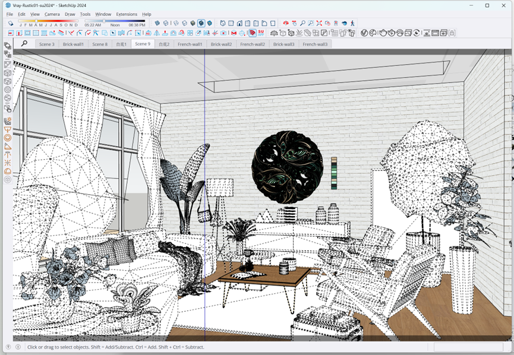The image size is (514, 355).
Task: Click the SU APP extension icon
Action: coord(261,33)
